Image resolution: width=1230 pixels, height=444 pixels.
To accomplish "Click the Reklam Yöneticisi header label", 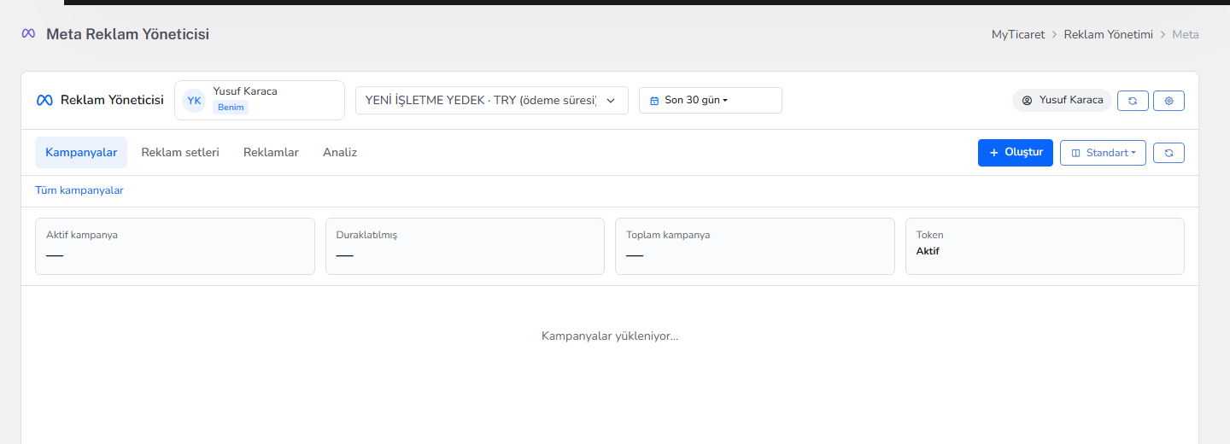I will (x=112, y=101).
